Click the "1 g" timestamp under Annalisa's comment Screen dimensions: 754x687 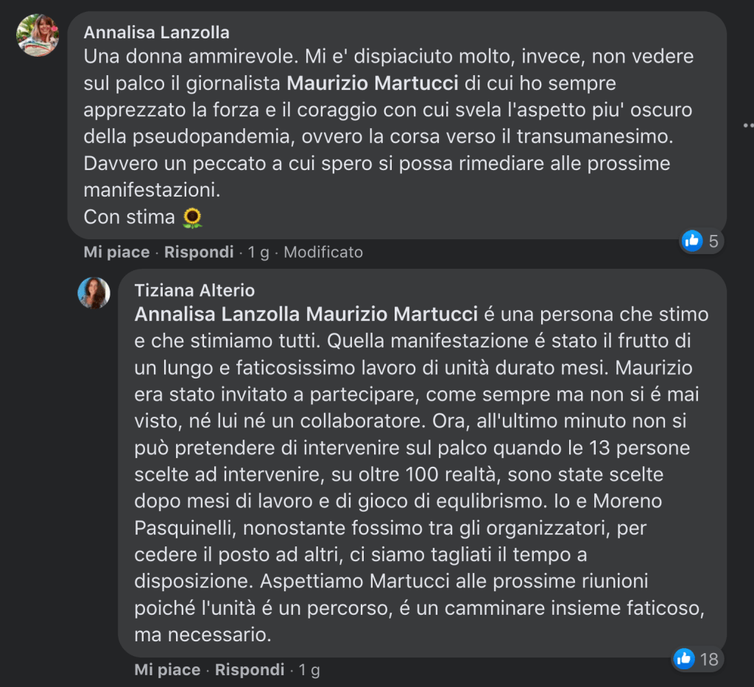pos(258,253)
